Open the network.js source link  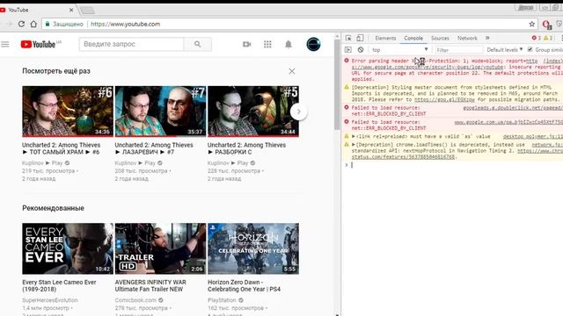pyautogui.click(x=547, y=145)
